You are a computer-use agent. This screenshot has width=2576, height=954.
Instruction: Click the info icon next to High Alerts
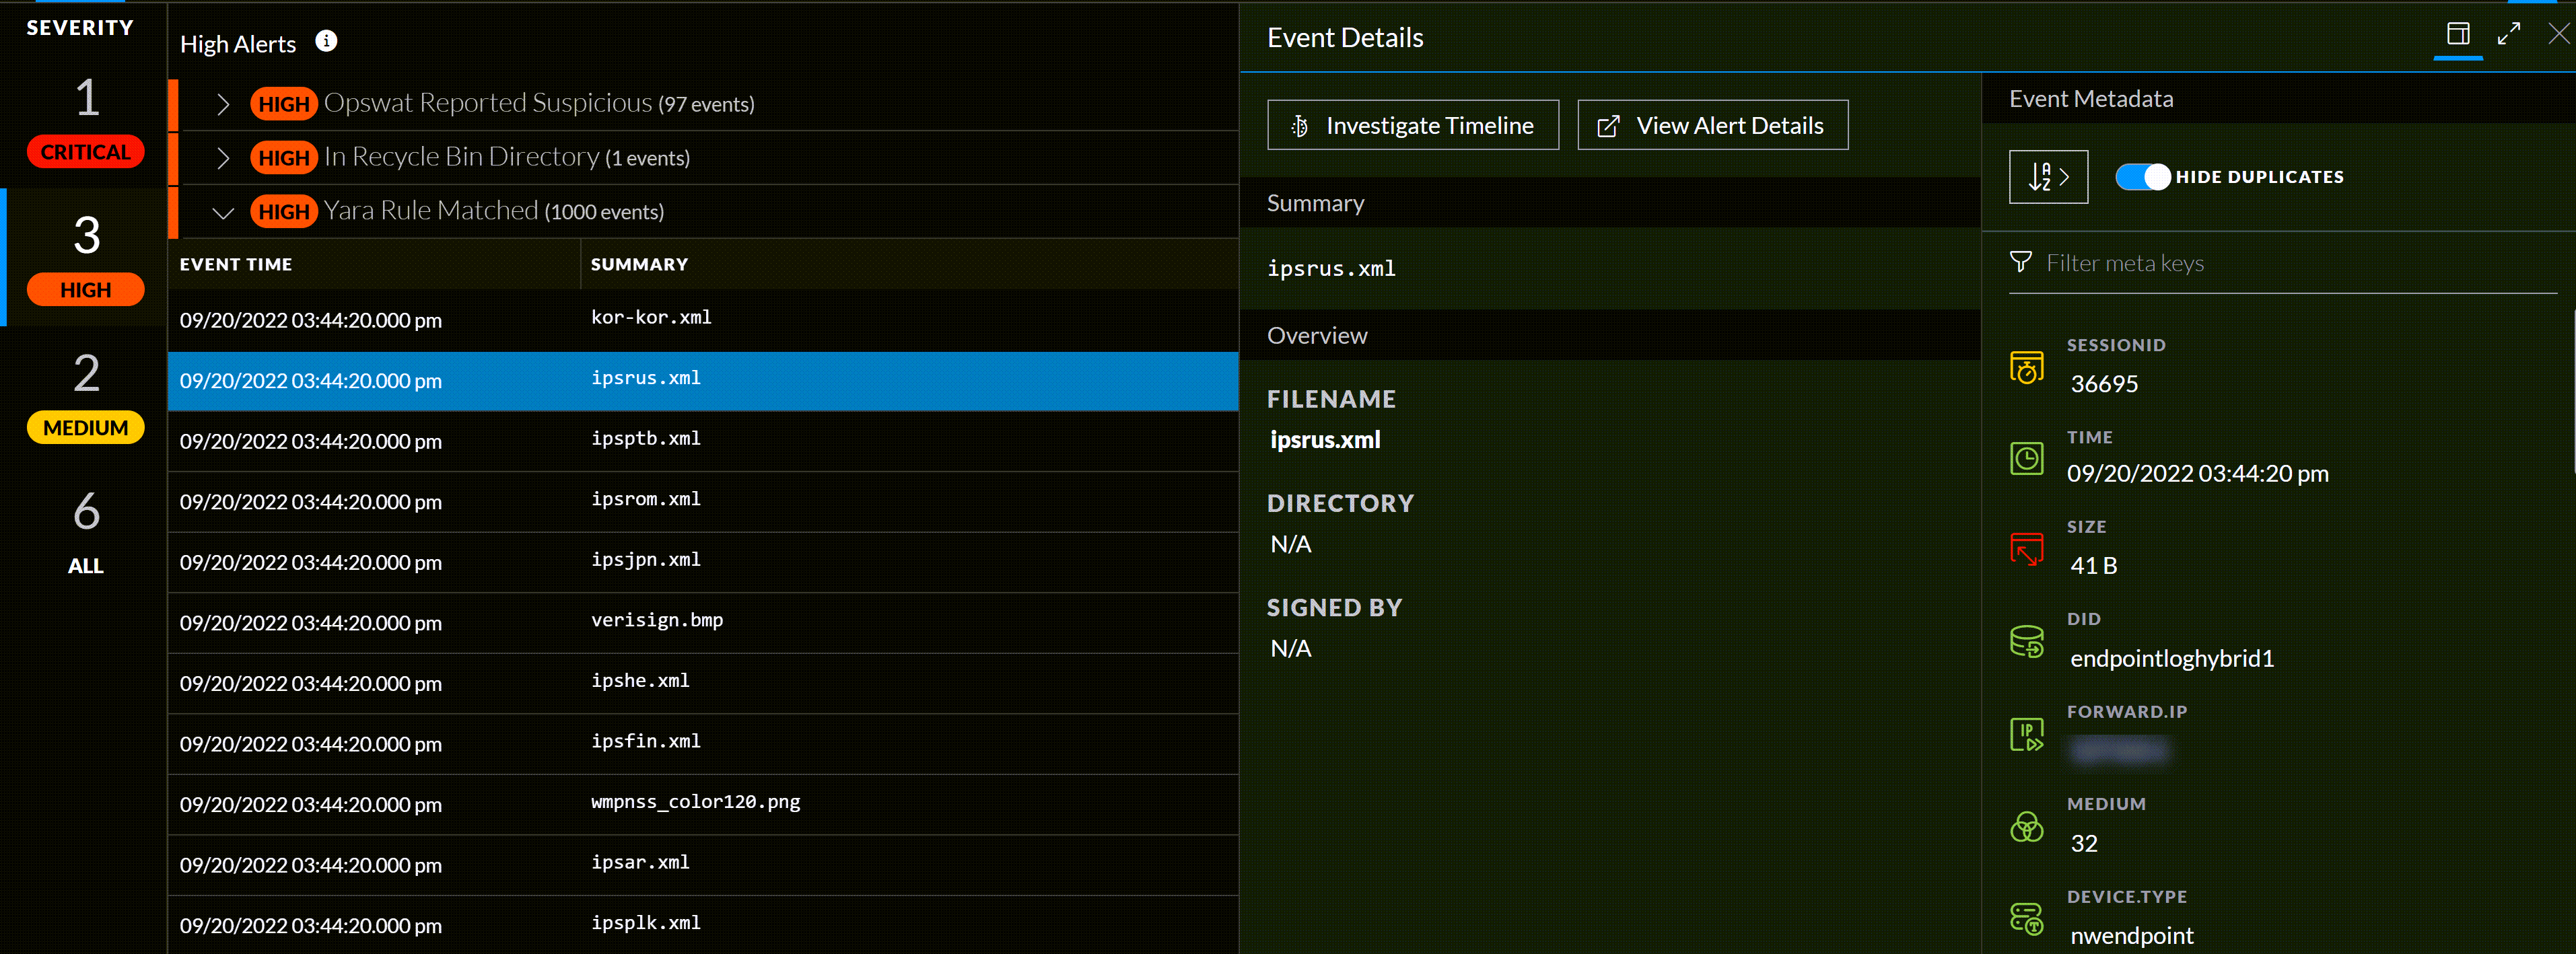coord(325,41)
